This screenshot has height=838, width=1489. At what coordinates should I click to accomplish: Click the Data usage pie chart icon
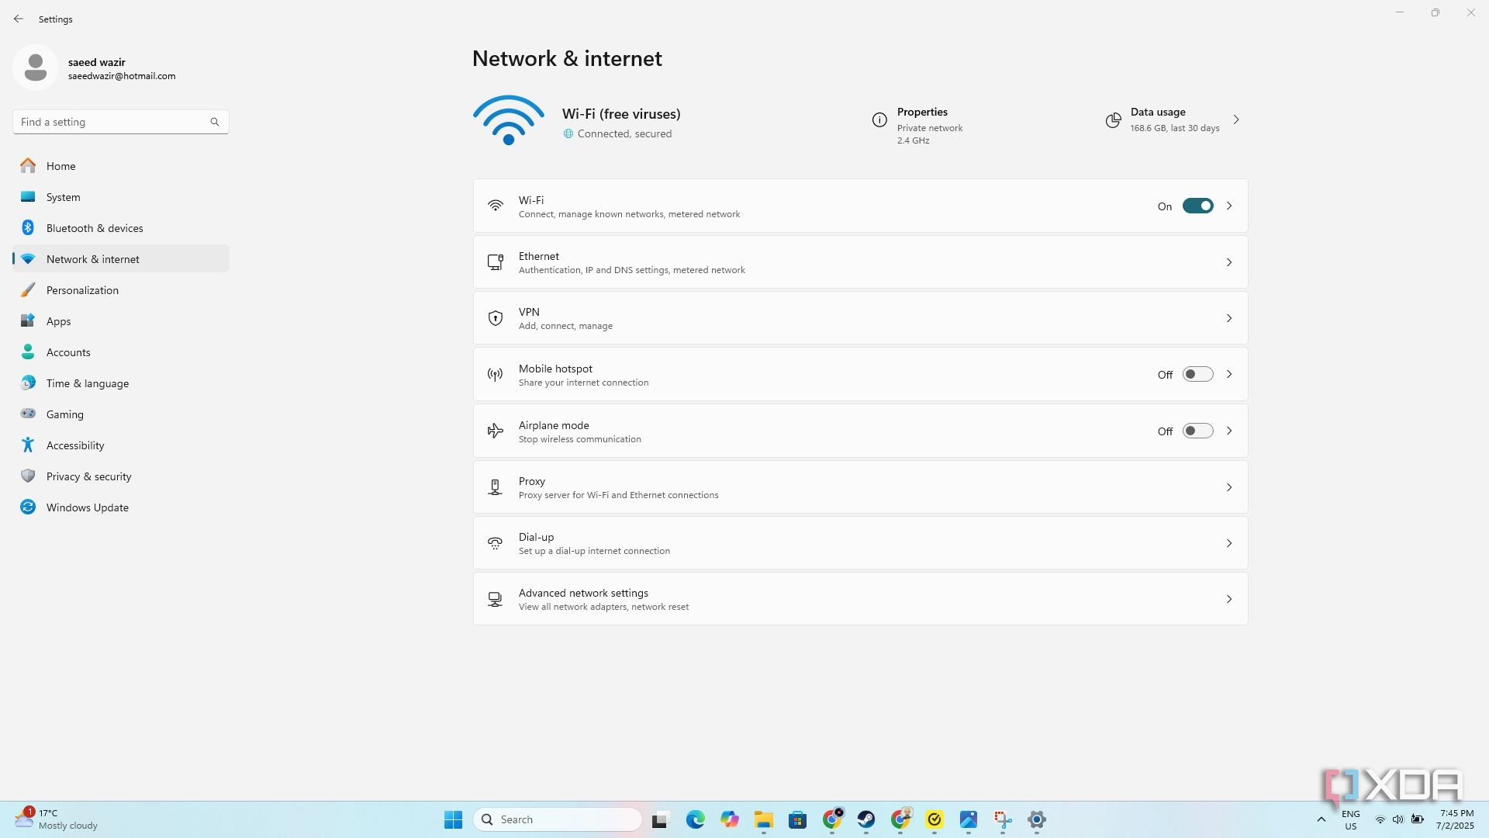(x=1113, y=119)
